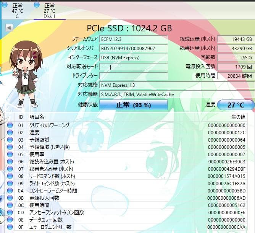Select the エラーログエントリー数 row
Image resolution: width=255 pixels, height=233 pixels.
(x=126, y=227)
